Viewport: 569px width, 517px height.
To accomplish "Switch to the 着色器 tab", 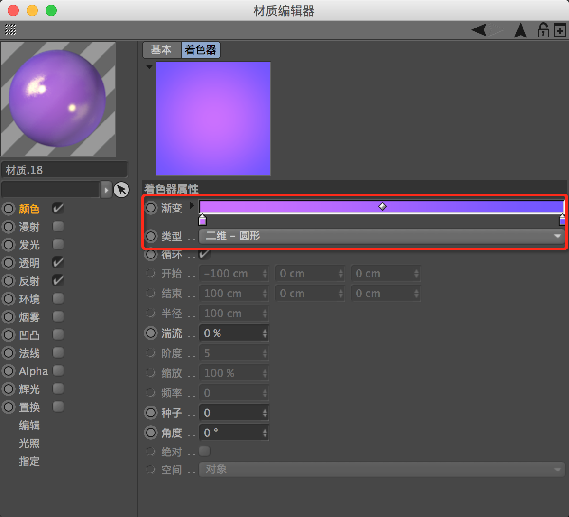I will 201,50.
